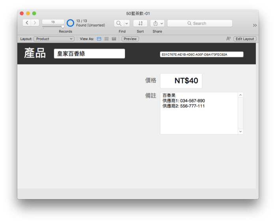This screenshot has height=224, width=276.
Task: Expand hidden toolbar items with the double chevron
Action: (x=255, y=25)
